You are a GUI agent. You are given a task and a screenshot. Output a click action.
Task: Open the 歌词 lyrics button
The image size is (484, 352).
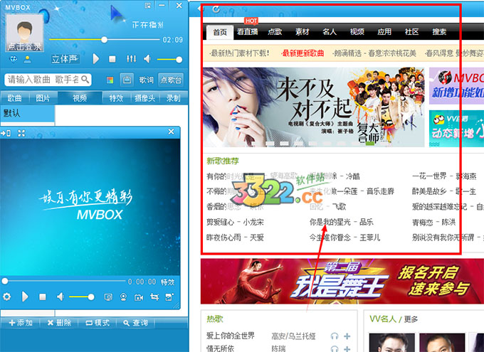click(146, 80)
